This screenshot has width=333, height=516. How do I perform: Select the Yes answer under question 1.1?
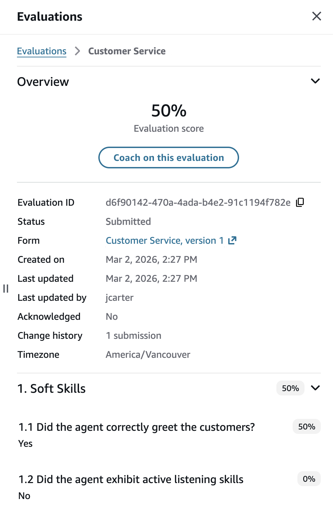pos(25,443)
